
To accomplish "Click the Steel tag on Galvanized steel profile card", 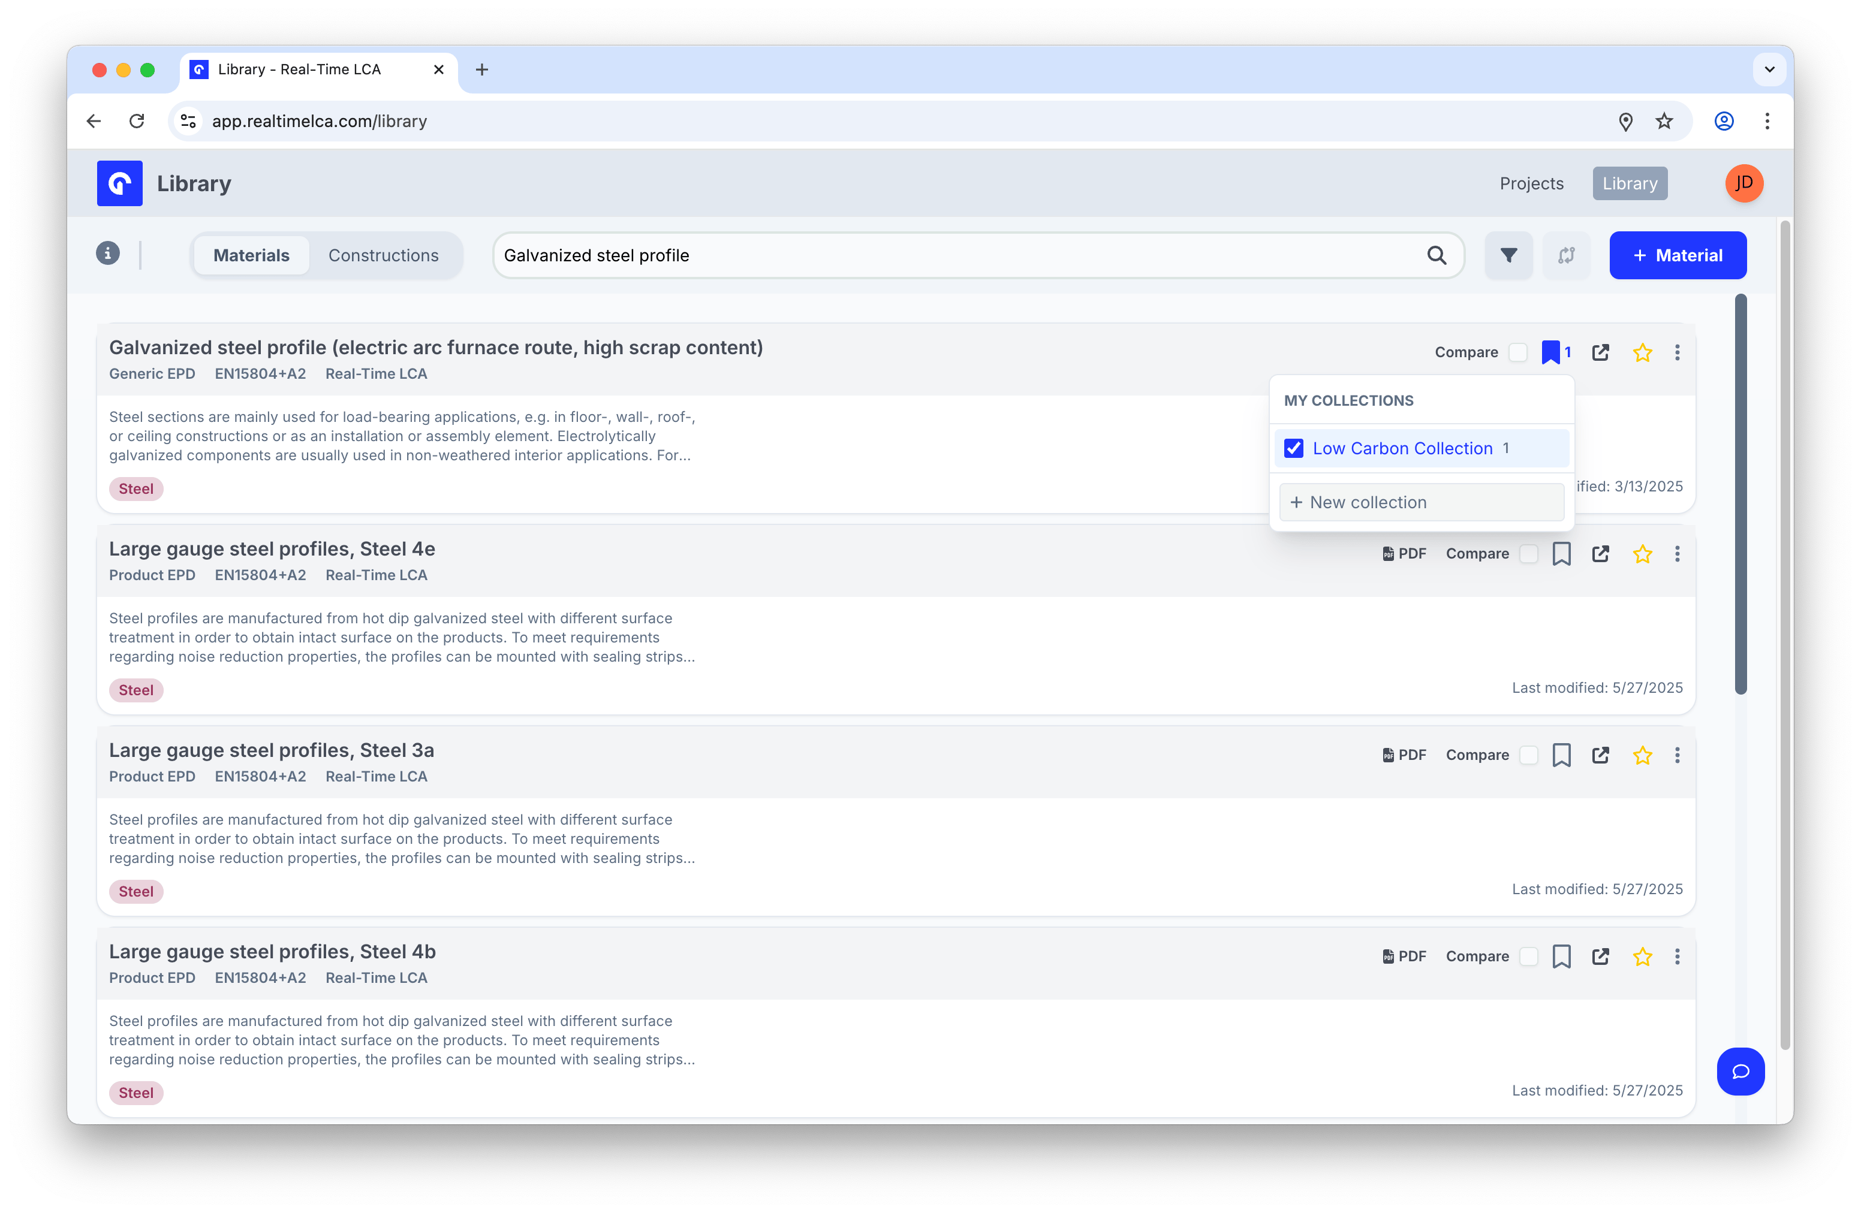I will point(136,488).
